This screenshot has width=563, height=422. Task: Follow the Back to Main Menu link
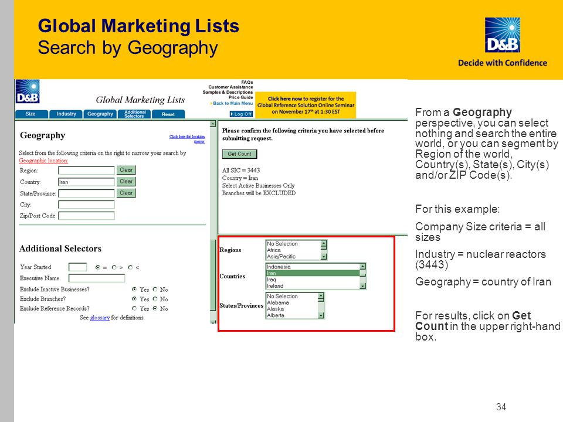(x=233, y=103)
